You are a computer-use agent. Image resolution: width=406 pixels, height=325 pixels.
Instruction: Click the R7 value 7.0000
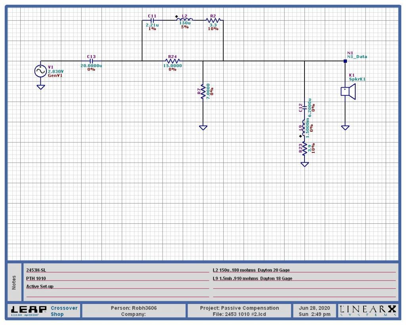[x=208, y=91]
